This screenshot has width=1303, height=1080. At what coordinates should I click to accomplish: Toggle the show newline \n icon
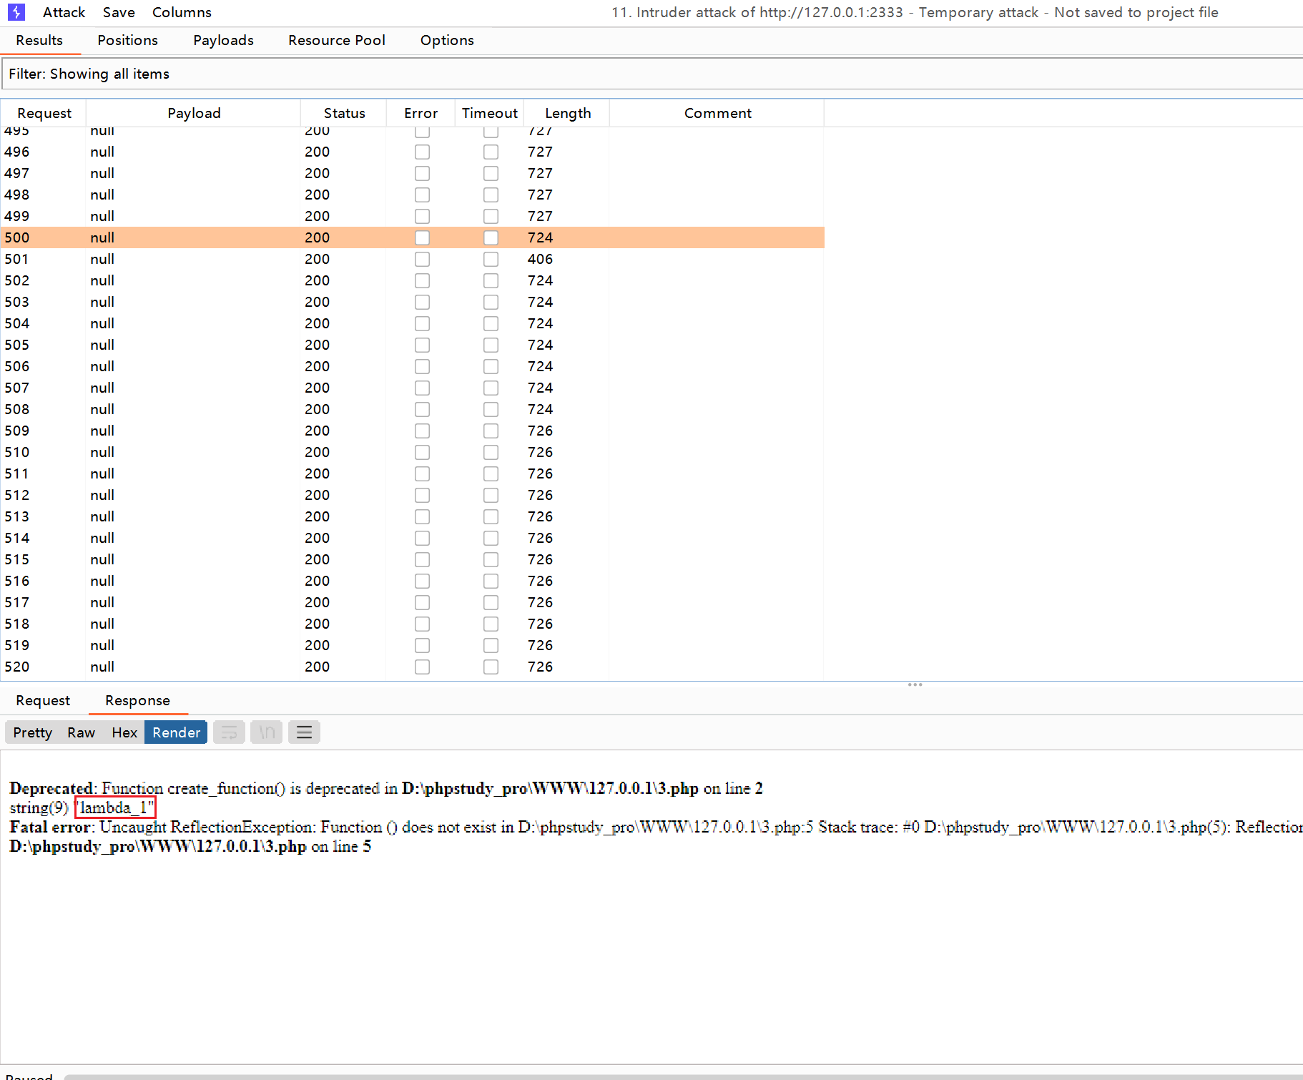pos(267,732)
